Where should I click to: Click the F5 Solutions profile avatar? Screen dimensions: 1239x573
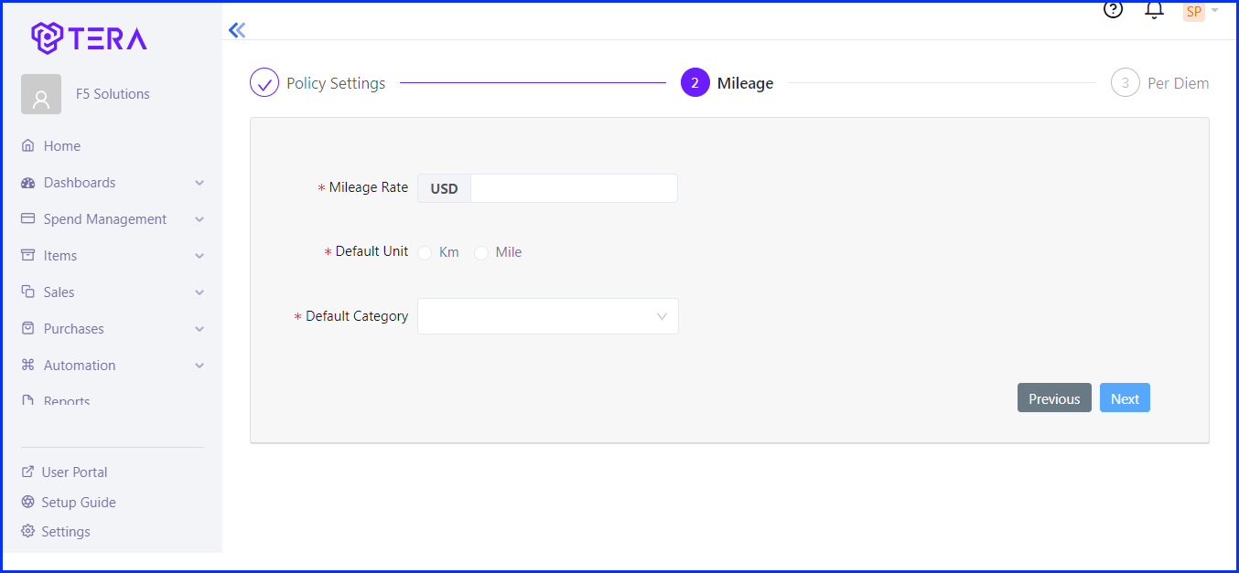pos(41,94)
